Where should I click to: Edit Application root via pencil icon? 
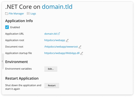click(x=67, y=40)
